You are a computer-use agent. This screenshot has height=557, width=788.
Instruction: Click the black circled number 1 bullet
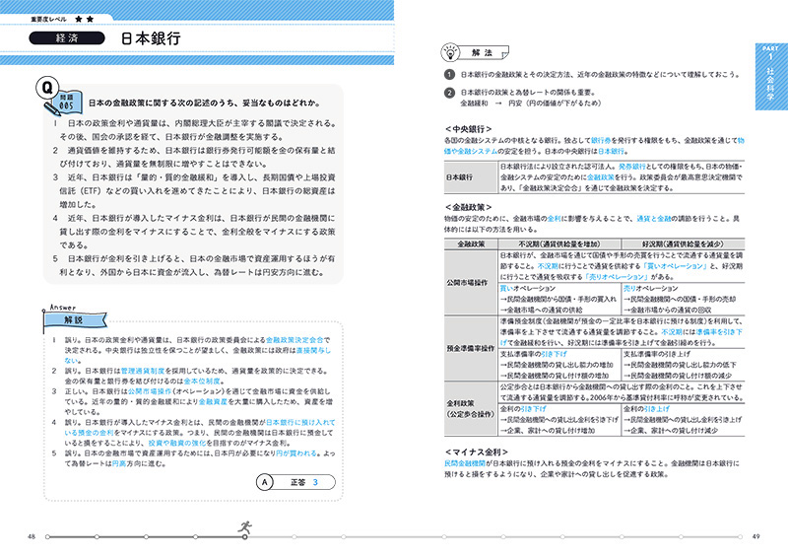(x=449, y=75)
